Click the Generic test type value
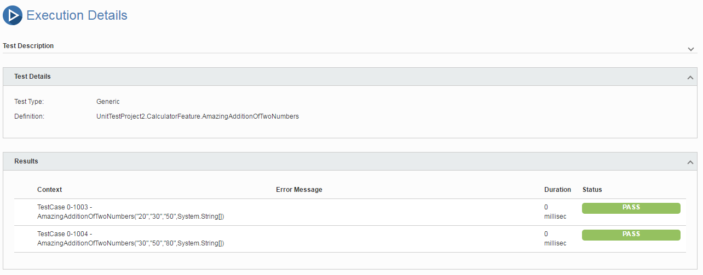Screen dimensions: 703x275 pyautogui.click(x=108, y=102)
